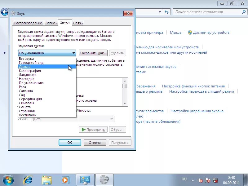This screenshot has height=186, width=248.
Task: Open Настройка разрешения экрана link
Action: tap(197, 111)
